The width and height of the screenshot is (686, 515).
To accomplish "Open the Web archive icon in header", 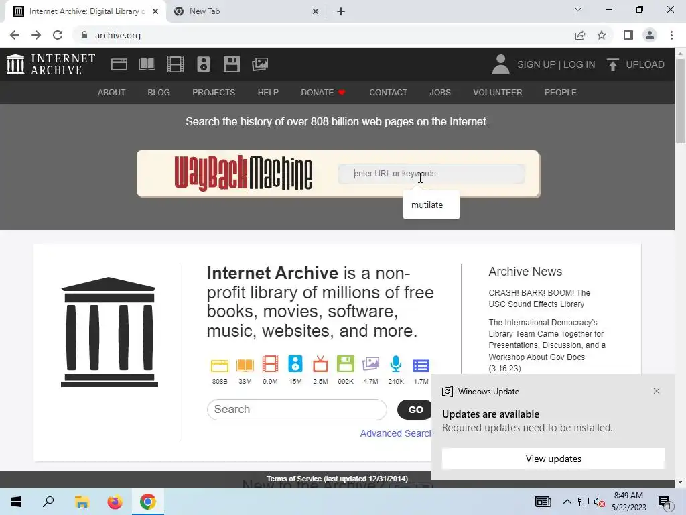I will 119,64.
